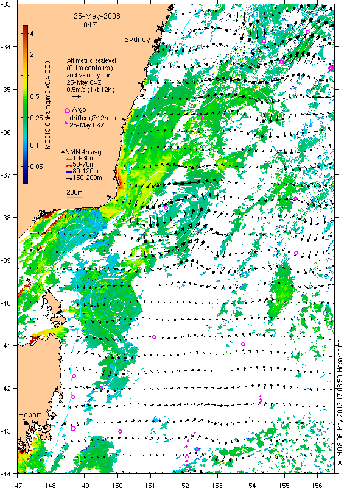This screenshot has width=347, height=488.
Task: Click the vertical MODIS Chl-a colorbar title
Action: coord(47,105)
